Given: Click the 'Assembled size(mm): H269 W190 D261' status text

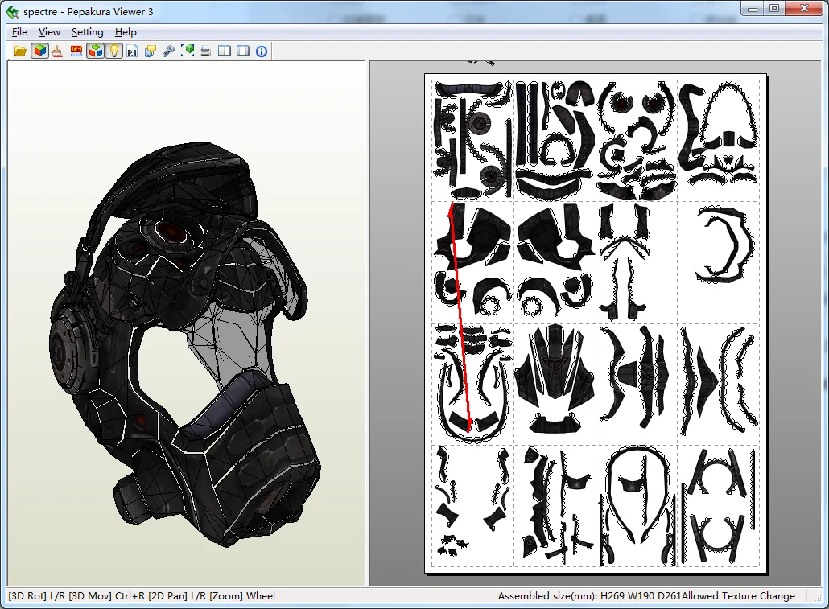Looking at the screenshot, I should 589,596.
